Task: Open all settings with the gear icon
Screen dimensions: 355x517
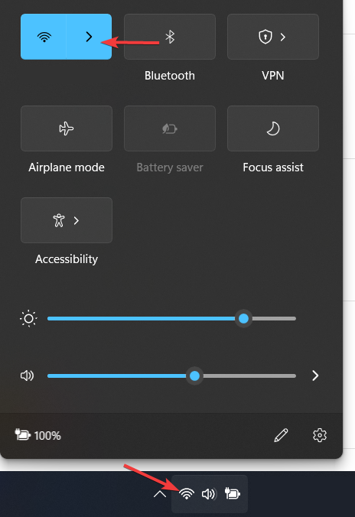Action: click(x=320, y=435)
